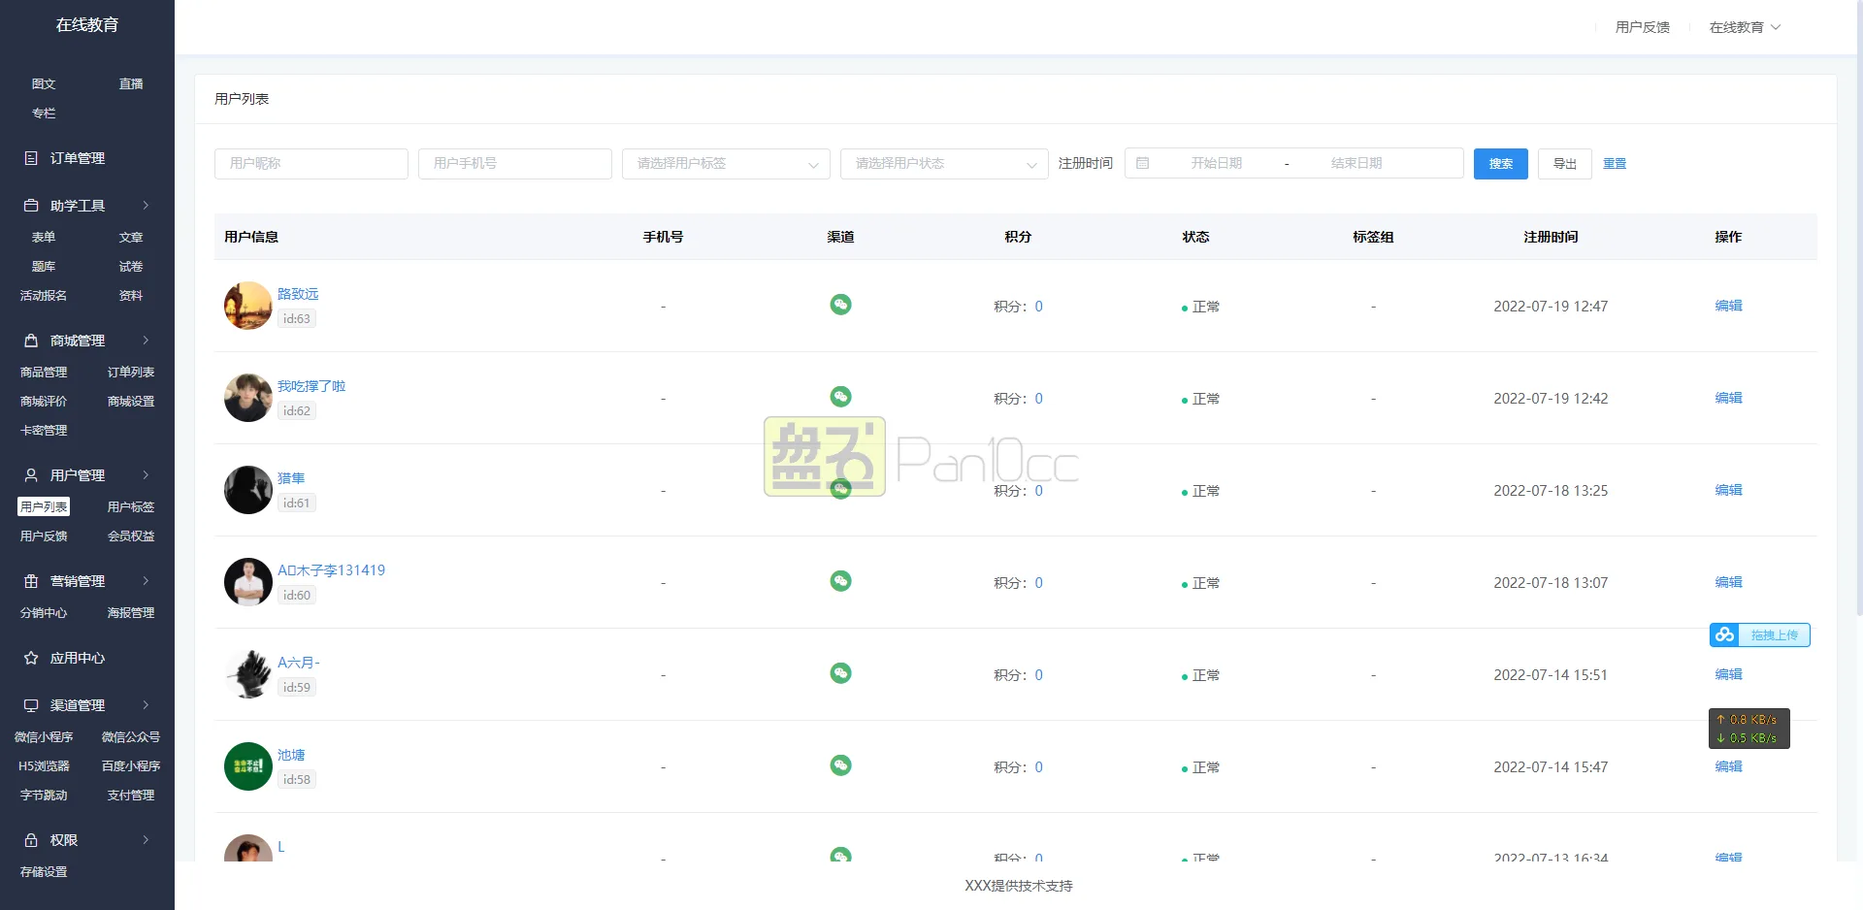Screen dimensions: 1863x910
Task: Open avatar thumbnail of 猎隼
Action: point(247,490)
